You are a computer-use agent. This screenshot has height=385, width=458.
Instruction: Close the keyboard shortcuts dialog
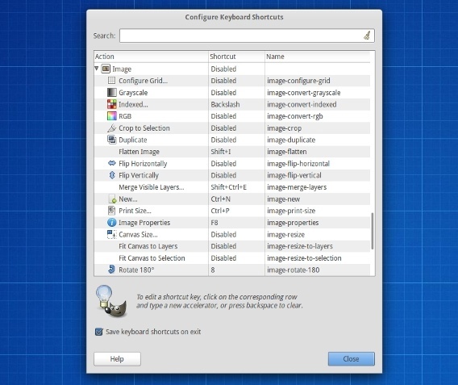click(x=351, y=358)
